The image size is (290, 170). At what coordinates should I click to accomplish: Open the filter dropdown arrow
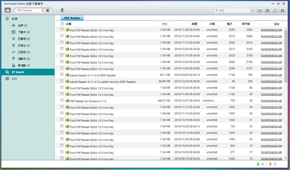pyautogui.click(x=252, y=10)
